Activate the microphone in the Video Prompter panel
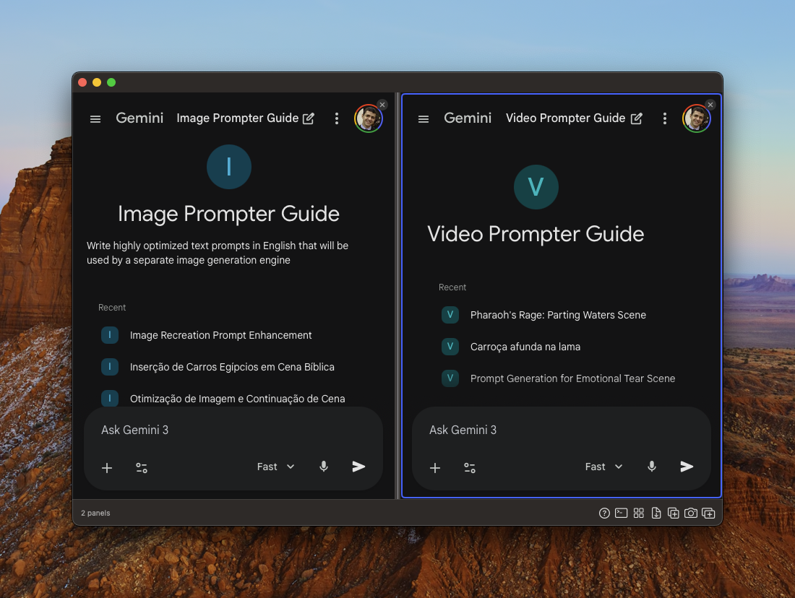Screen dimensions: 795x598 [x=651, y=466]
